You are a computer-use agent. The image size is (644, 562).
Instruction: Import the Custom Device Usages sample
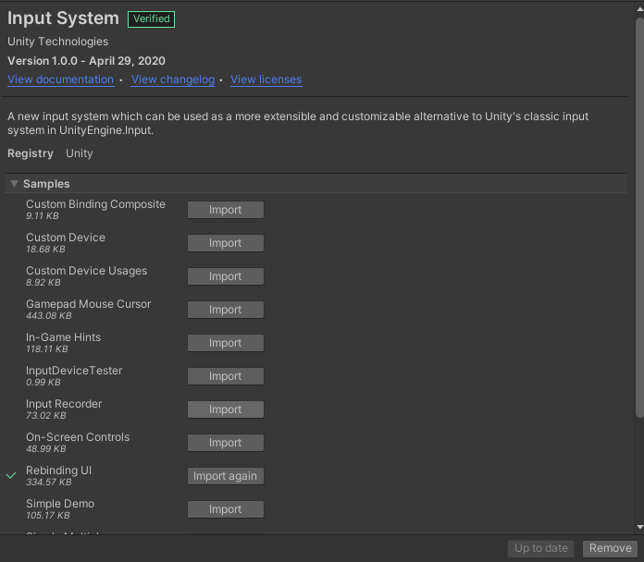(x=225, y=276)
